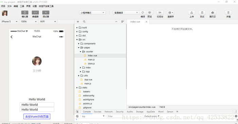Open the mini program mode dropdown

coord(92,13)
